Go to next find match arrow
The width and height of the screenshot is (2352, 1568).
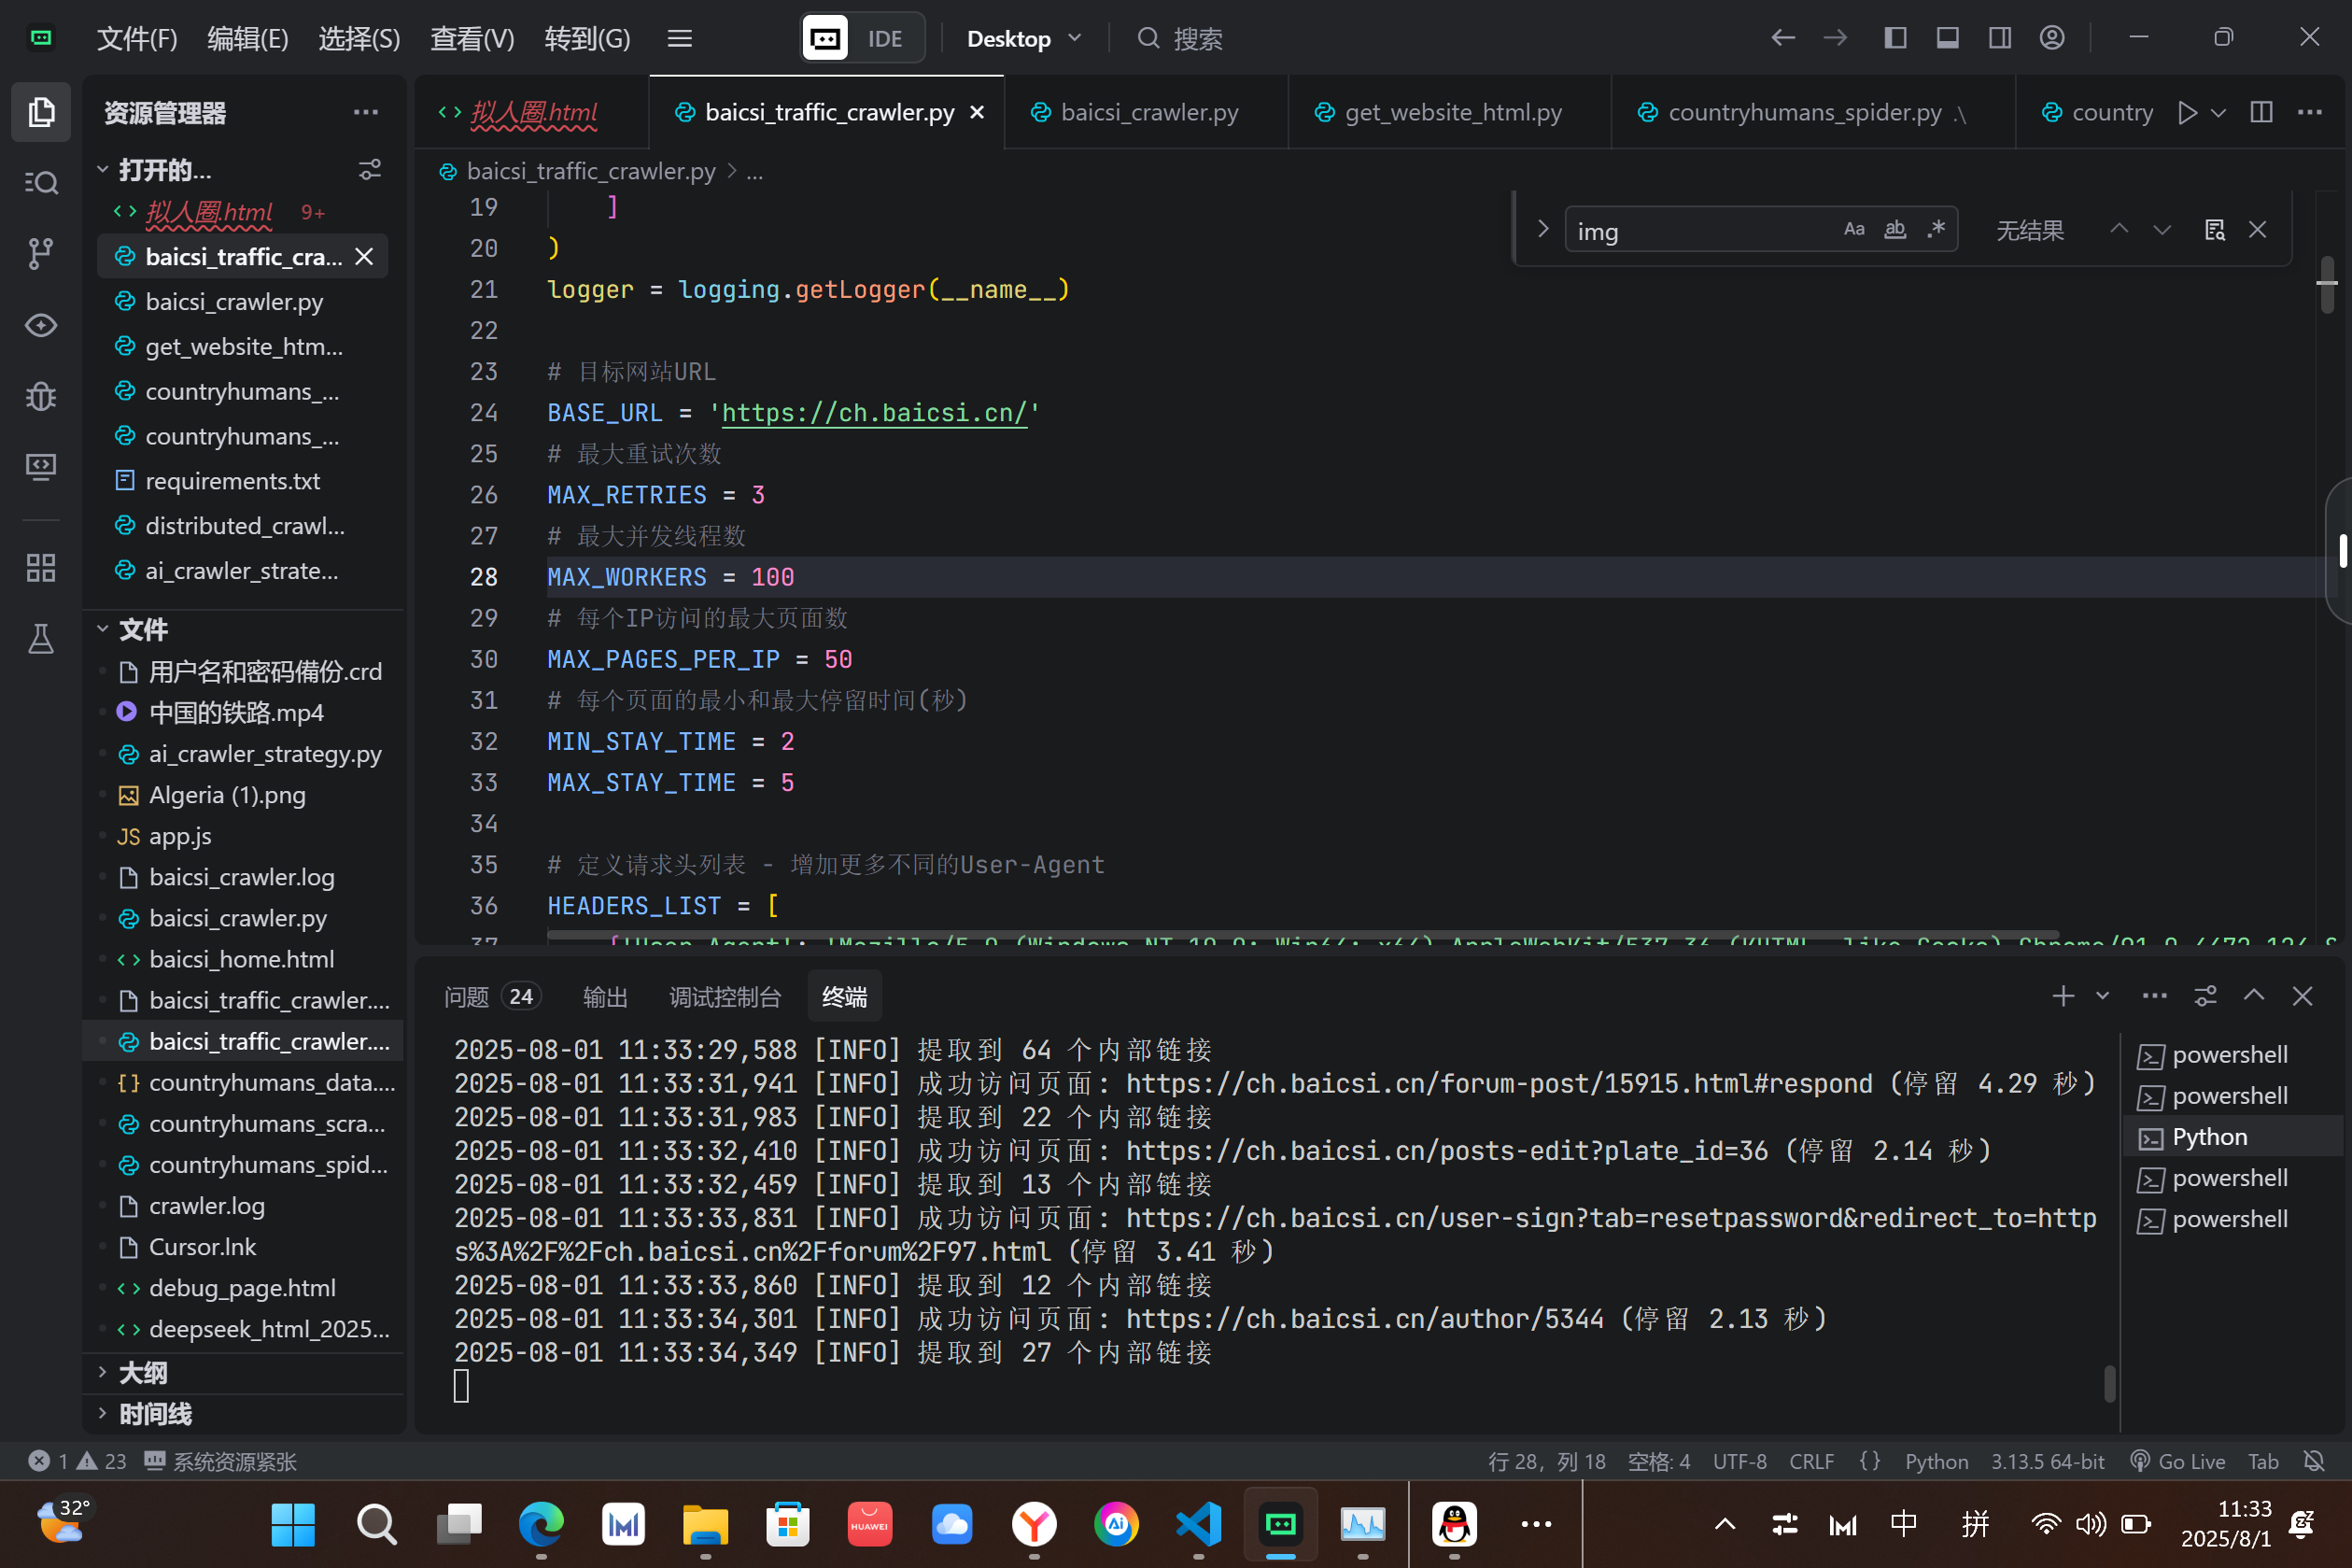tap(2162, 230)
